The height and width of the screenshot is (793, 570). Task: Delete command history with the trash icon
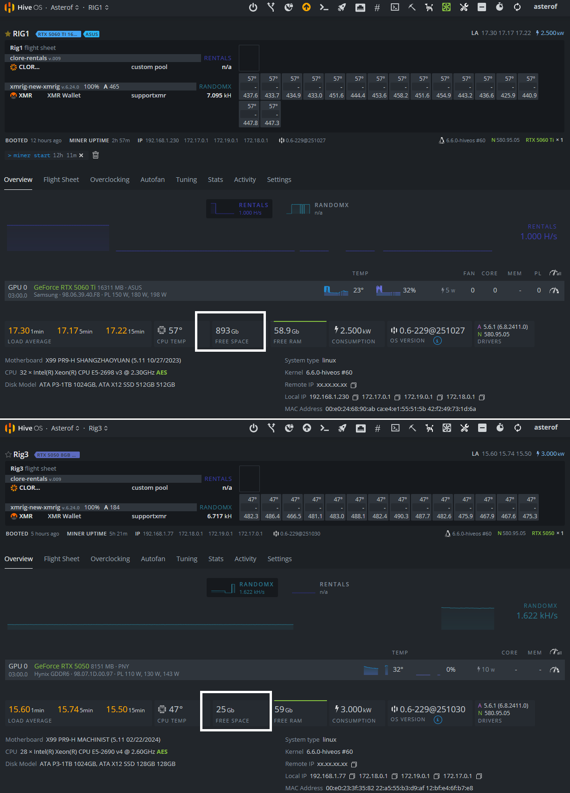point(96,155)
